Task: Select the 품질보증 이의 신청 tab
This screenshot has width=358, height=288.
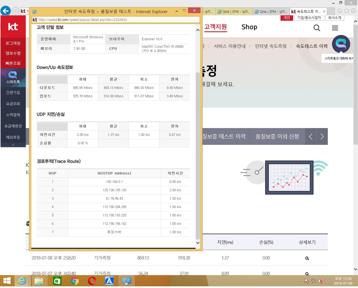Action: (x=277, y=136)
